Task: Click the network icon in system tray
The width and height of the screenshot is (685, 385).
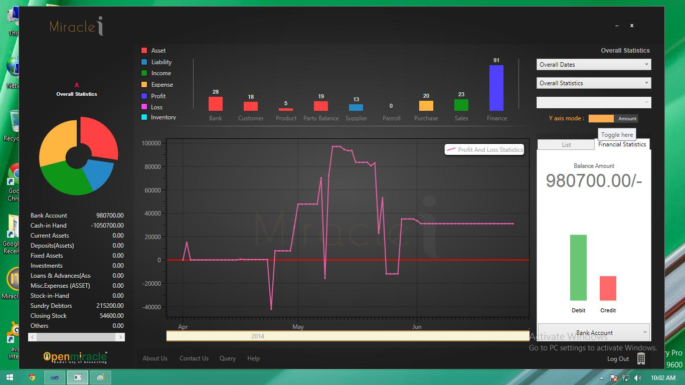Action: coord(626,378)
